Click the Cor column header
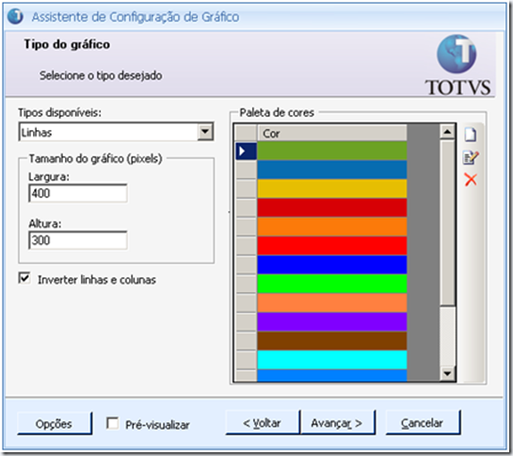Viewport: 513px width, 456px height. (331, 134)
